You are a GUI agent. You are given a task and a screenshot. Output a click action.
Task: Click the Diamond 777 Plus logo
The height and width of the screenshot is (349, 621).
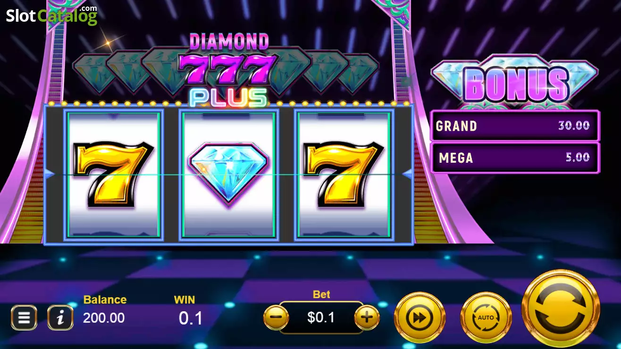(x=228, y=70)
